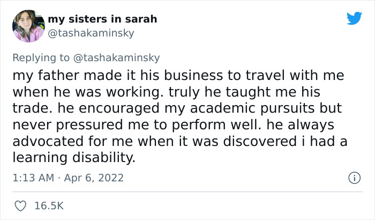Image resolution: width=375 pixels, height=220 pixels.
Task: Click the Twitter bird logo
Action: 354,18
